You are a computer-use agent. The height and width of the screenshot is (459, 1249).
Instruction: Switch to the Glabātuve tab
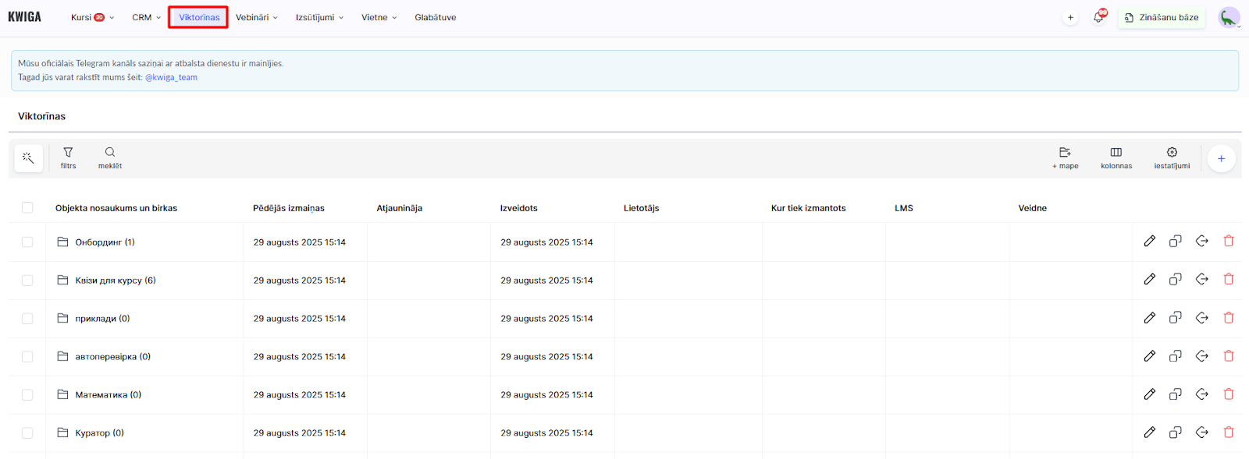tap(435, 17)
